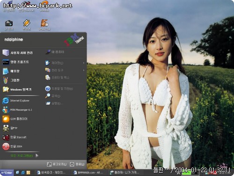
Task: Expand the 관리 도구 submenu arrow
Action: click(x=84, y=70)
